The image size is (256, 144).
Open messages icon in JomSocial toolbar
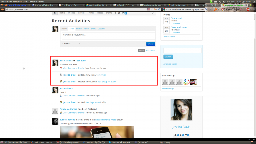[x=123, y=13]
